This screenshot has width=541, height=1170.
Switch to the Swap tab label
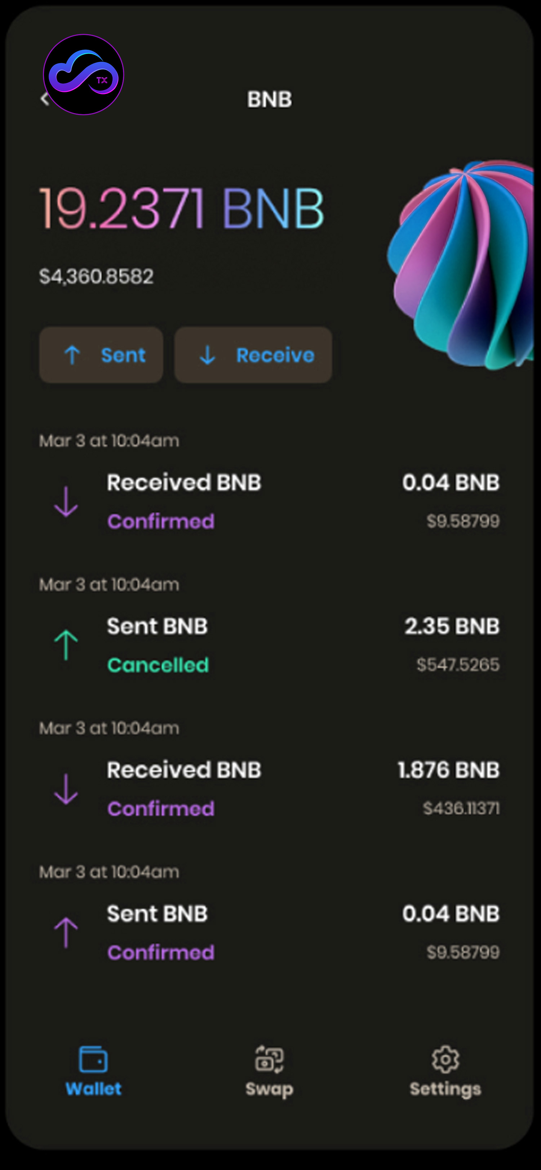pyautogui.click(x=269, y=1089)
